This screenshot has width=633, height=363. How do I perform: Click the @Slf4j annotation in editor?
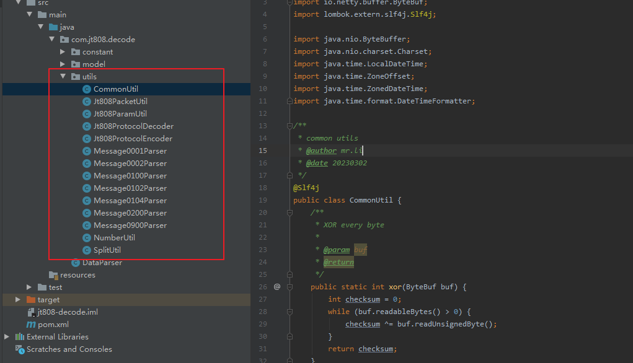tap(306, 188)
